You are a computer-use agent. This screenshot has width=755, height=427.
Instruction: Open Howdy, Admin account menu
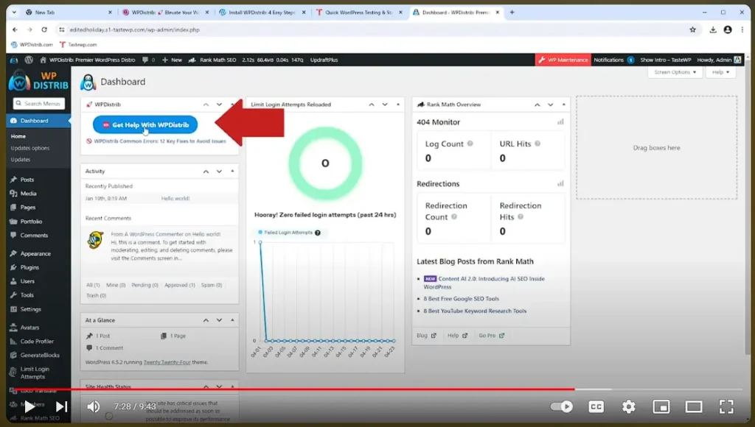click(x=719, y=60)
